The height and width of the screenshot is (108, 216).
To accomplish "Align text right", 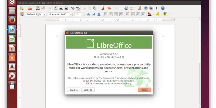I will pyautogui.click(x=116, y=14).
